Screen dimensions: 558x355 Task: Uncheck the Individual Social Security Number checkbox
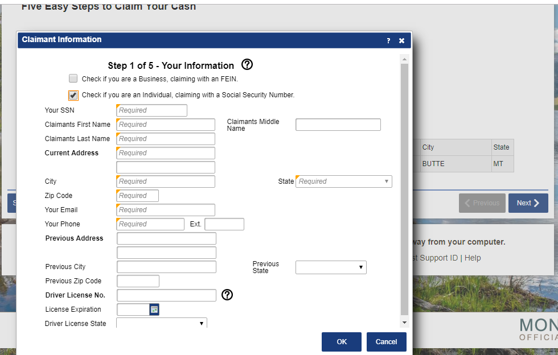point(73,95)
